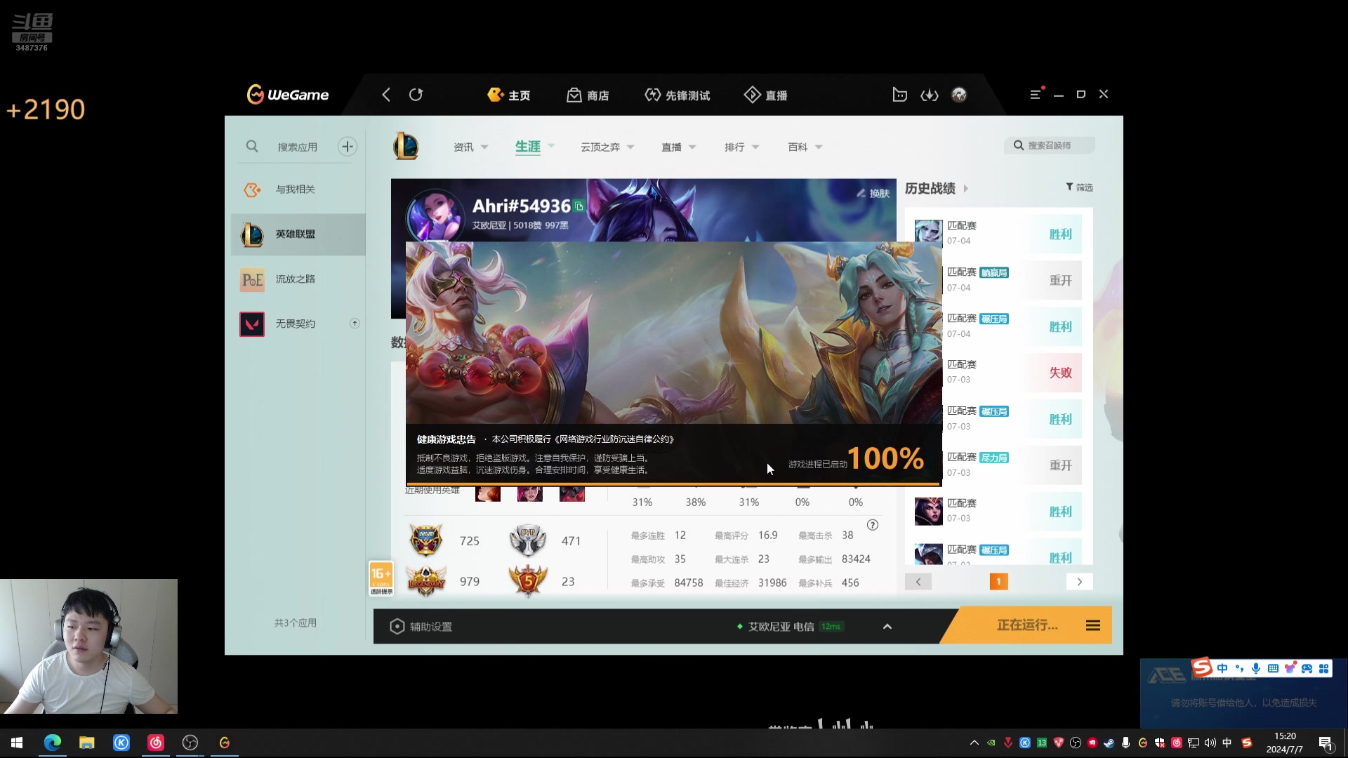The image size is (1348, 758).
Task: Open the League of Legends logo icon
Action: click(406, 146)
